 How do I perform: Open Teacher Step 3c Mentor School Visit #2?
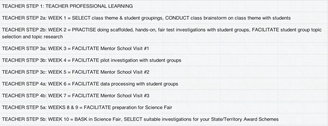[164, 72]
